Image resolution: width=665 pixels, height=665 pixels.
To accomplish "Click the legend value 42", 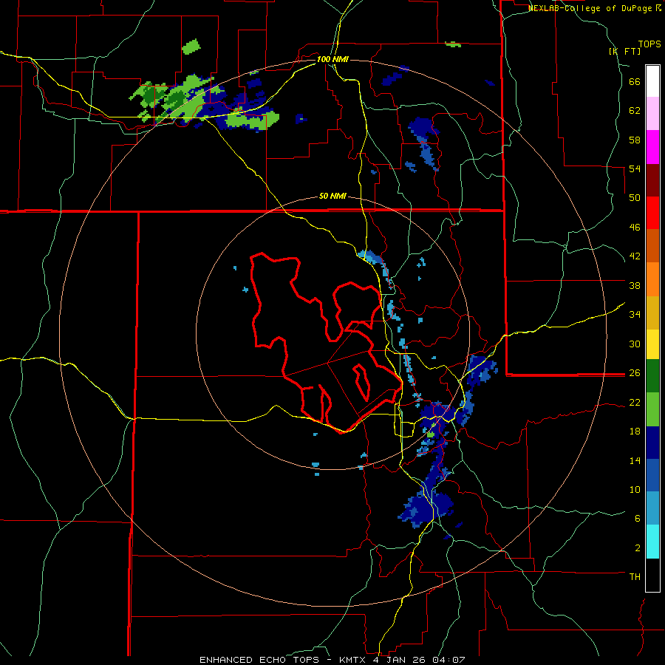I will [x=635, y=256].
